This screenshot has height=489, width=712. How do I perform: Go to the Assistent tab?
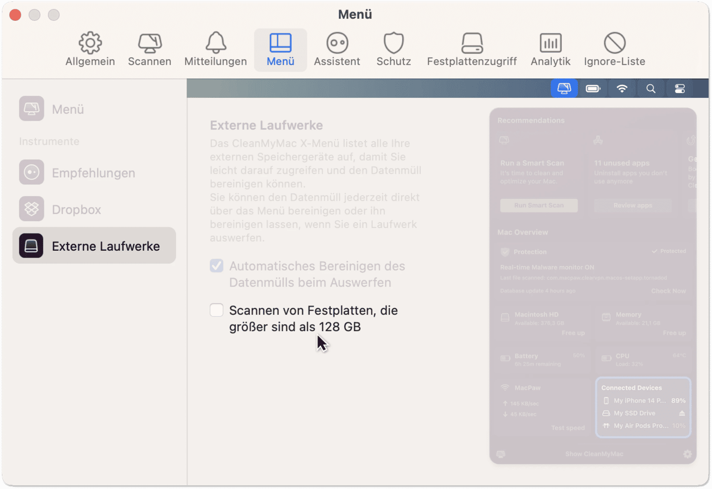(x=337, y=50)
